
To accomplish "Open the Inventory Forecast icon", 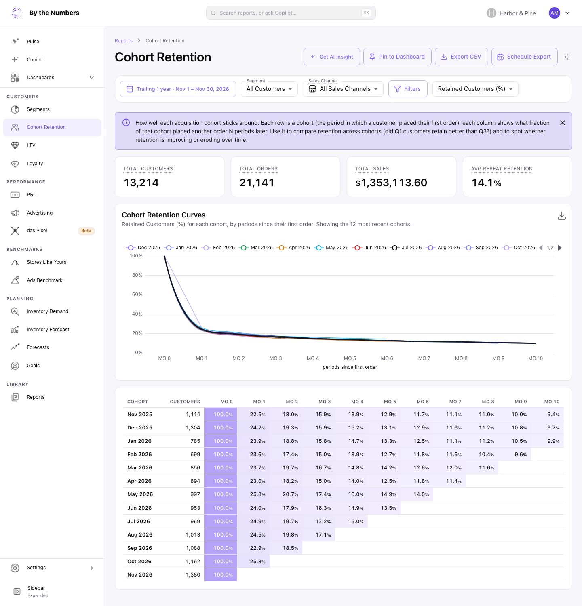I will pyautogui.click(x=15, y=330).
